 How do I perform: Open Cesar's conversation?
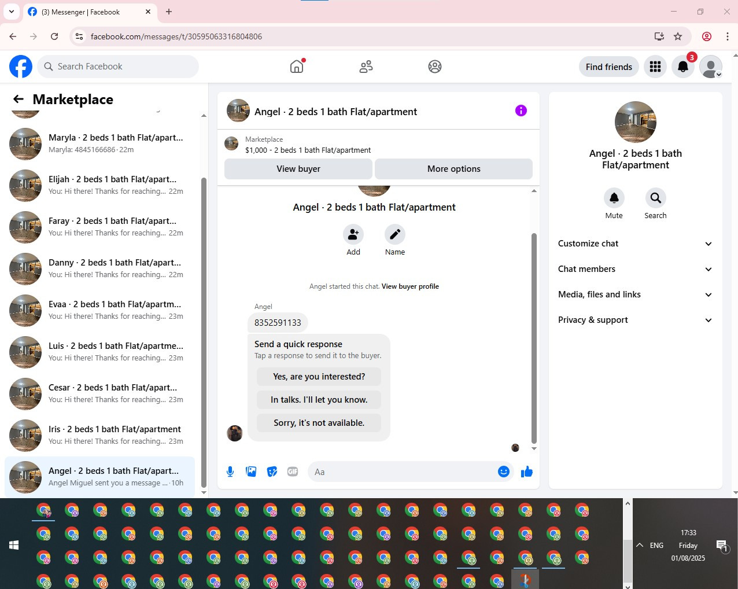pyautogui.click(x=99, y=393)
